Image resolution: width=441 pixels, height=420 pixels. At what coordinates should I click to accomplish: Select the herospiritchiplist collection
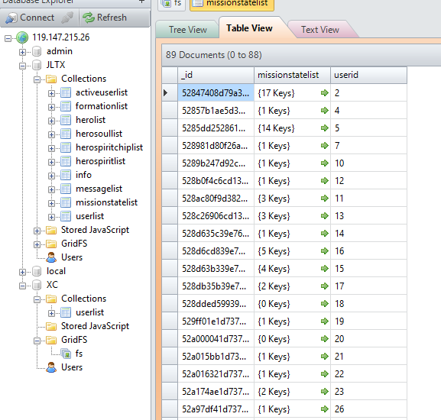[x=109, y=147]
